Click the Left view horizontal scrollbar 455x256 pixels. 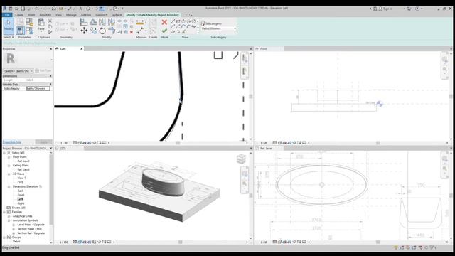pyautogui.click(x=178, y=143)
